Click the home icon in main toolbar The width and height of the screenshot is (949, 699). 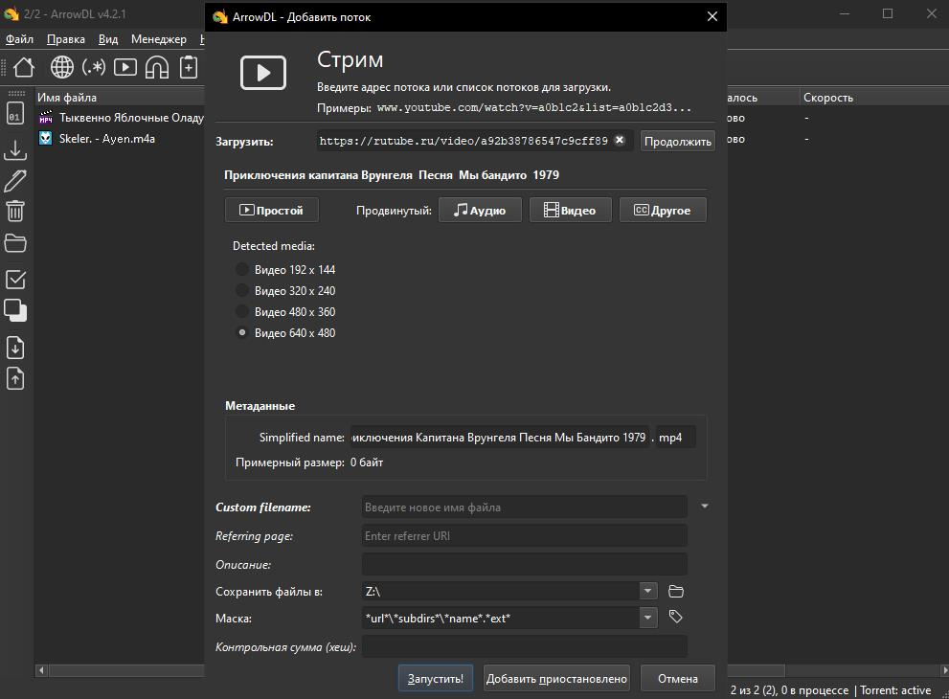click(24, 67)
